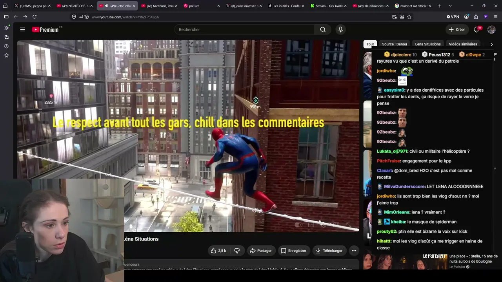Open the Léna Situations channel name

tap(142, 239)
